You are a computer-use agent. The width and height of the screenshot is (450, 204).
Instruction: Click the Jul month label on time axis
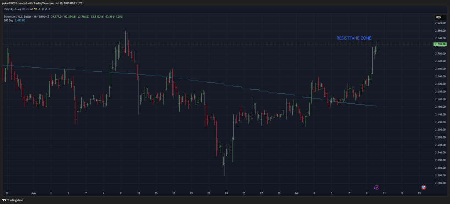297,193
